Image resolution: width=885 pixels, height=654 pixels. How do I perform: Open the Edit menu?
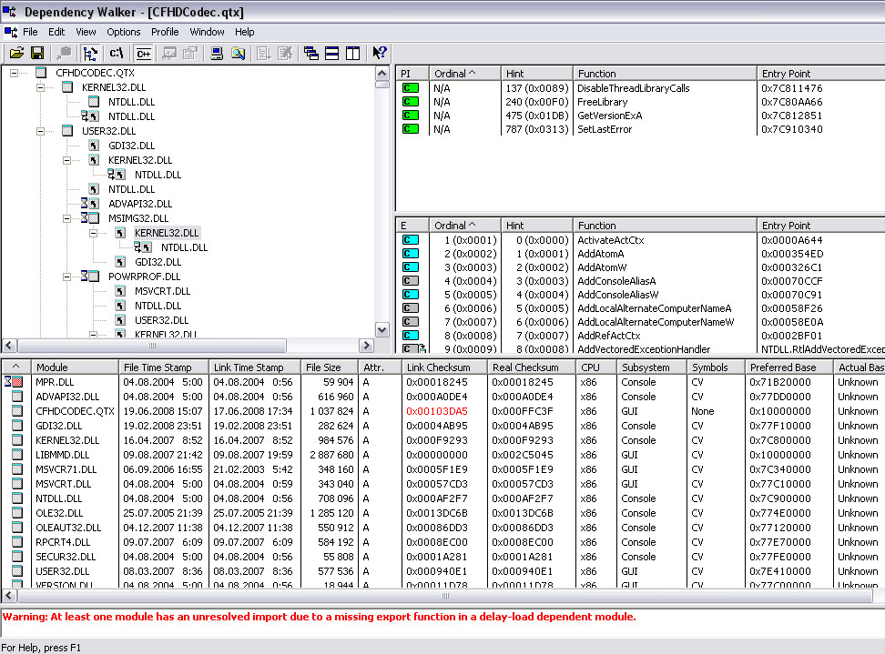pos(56,32)
